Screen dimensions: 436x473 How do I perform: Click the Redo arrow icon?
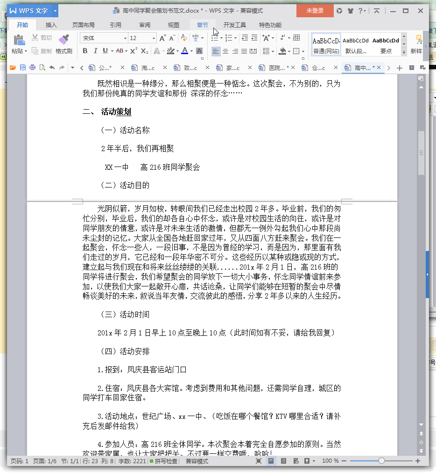pos(62,68)
